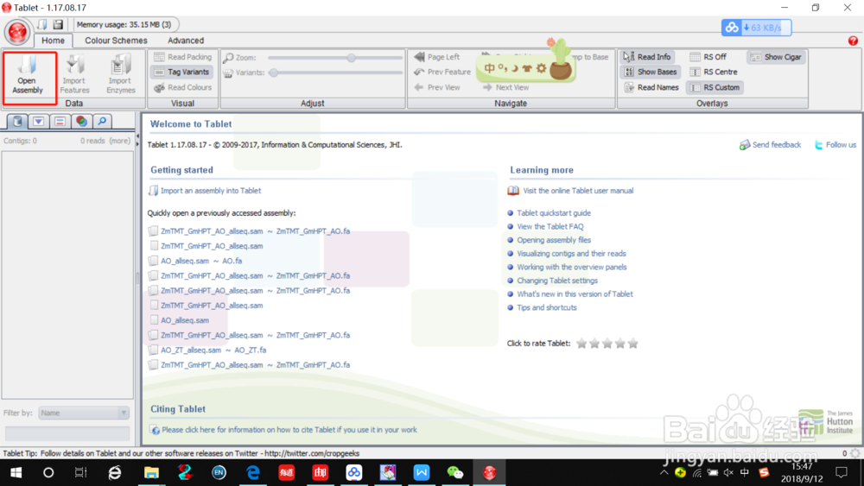Open the Windows notification center
864x486 pixels.
(842, 473)
